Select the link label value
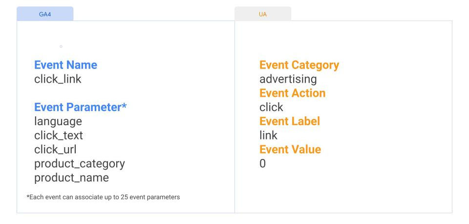The width and height of the screenshot is (469, 224). [268, 135]
